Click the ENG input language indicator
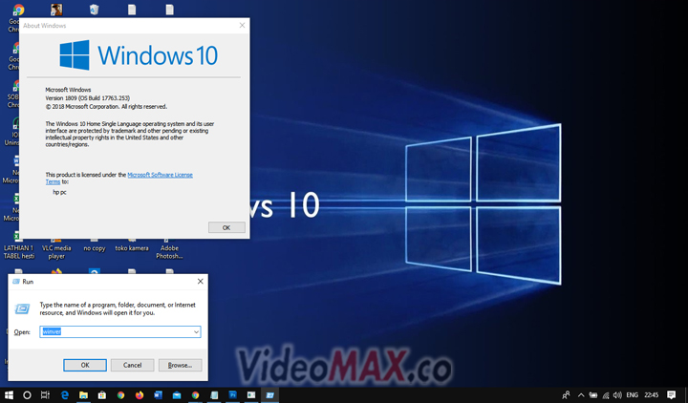688x403 pixels. pyautogui.click(x=632, y=395)
